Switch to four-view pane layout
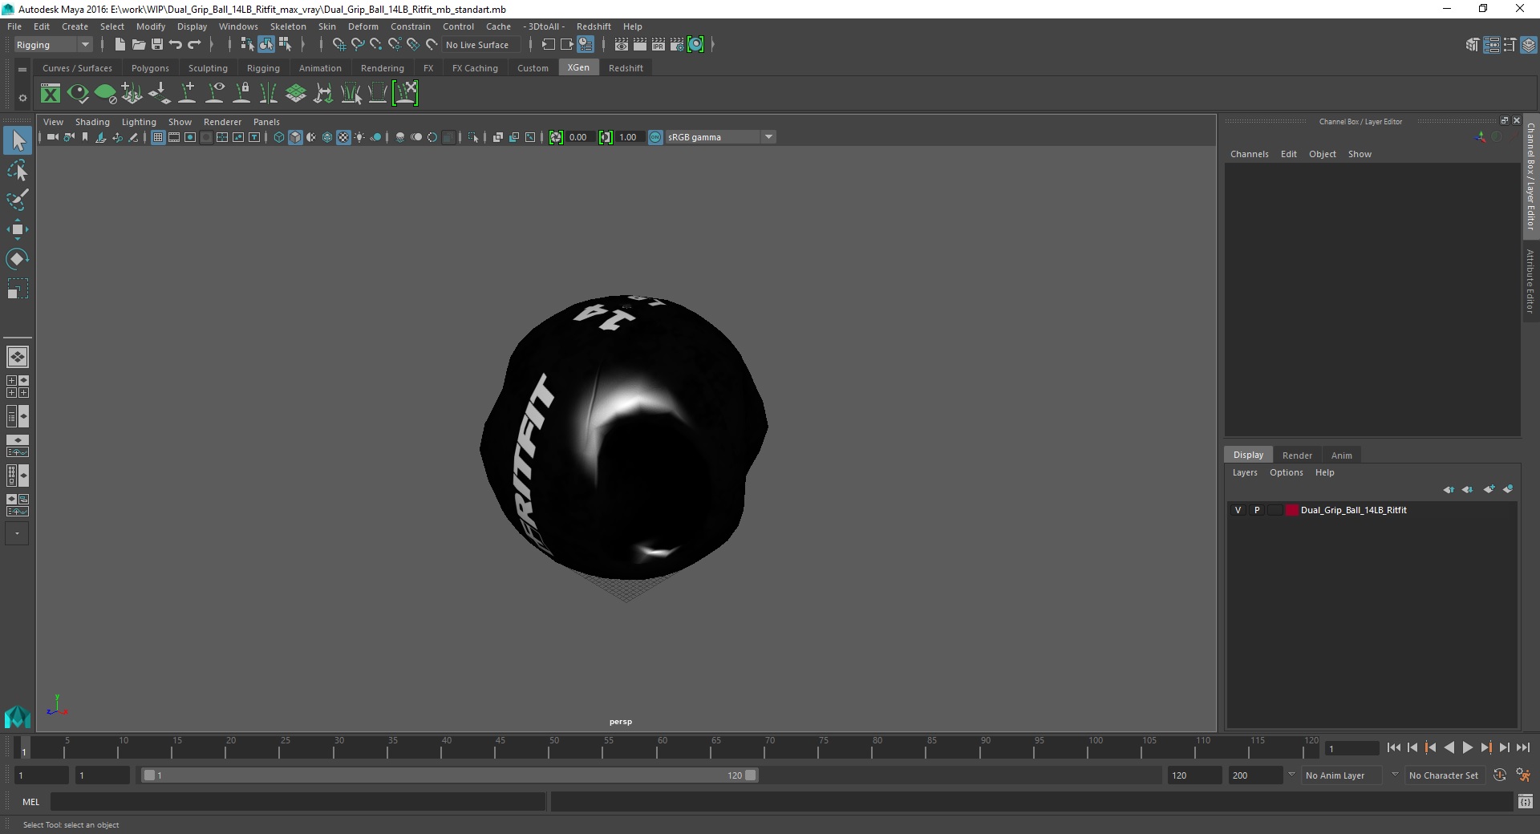Screen dimensions: 1540x834 tap(18, 387)
